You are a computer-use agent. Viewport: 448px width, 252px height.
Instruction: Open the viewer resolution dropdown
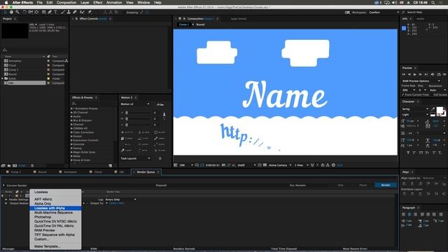coord(247,165)
